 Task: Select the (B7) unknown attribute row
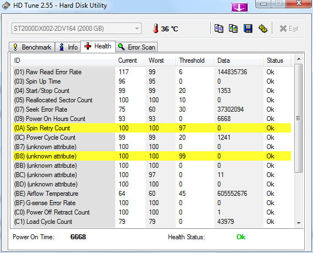click(x=152, y=147)
